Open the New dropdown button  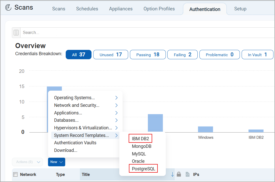[x=56, y=162]
